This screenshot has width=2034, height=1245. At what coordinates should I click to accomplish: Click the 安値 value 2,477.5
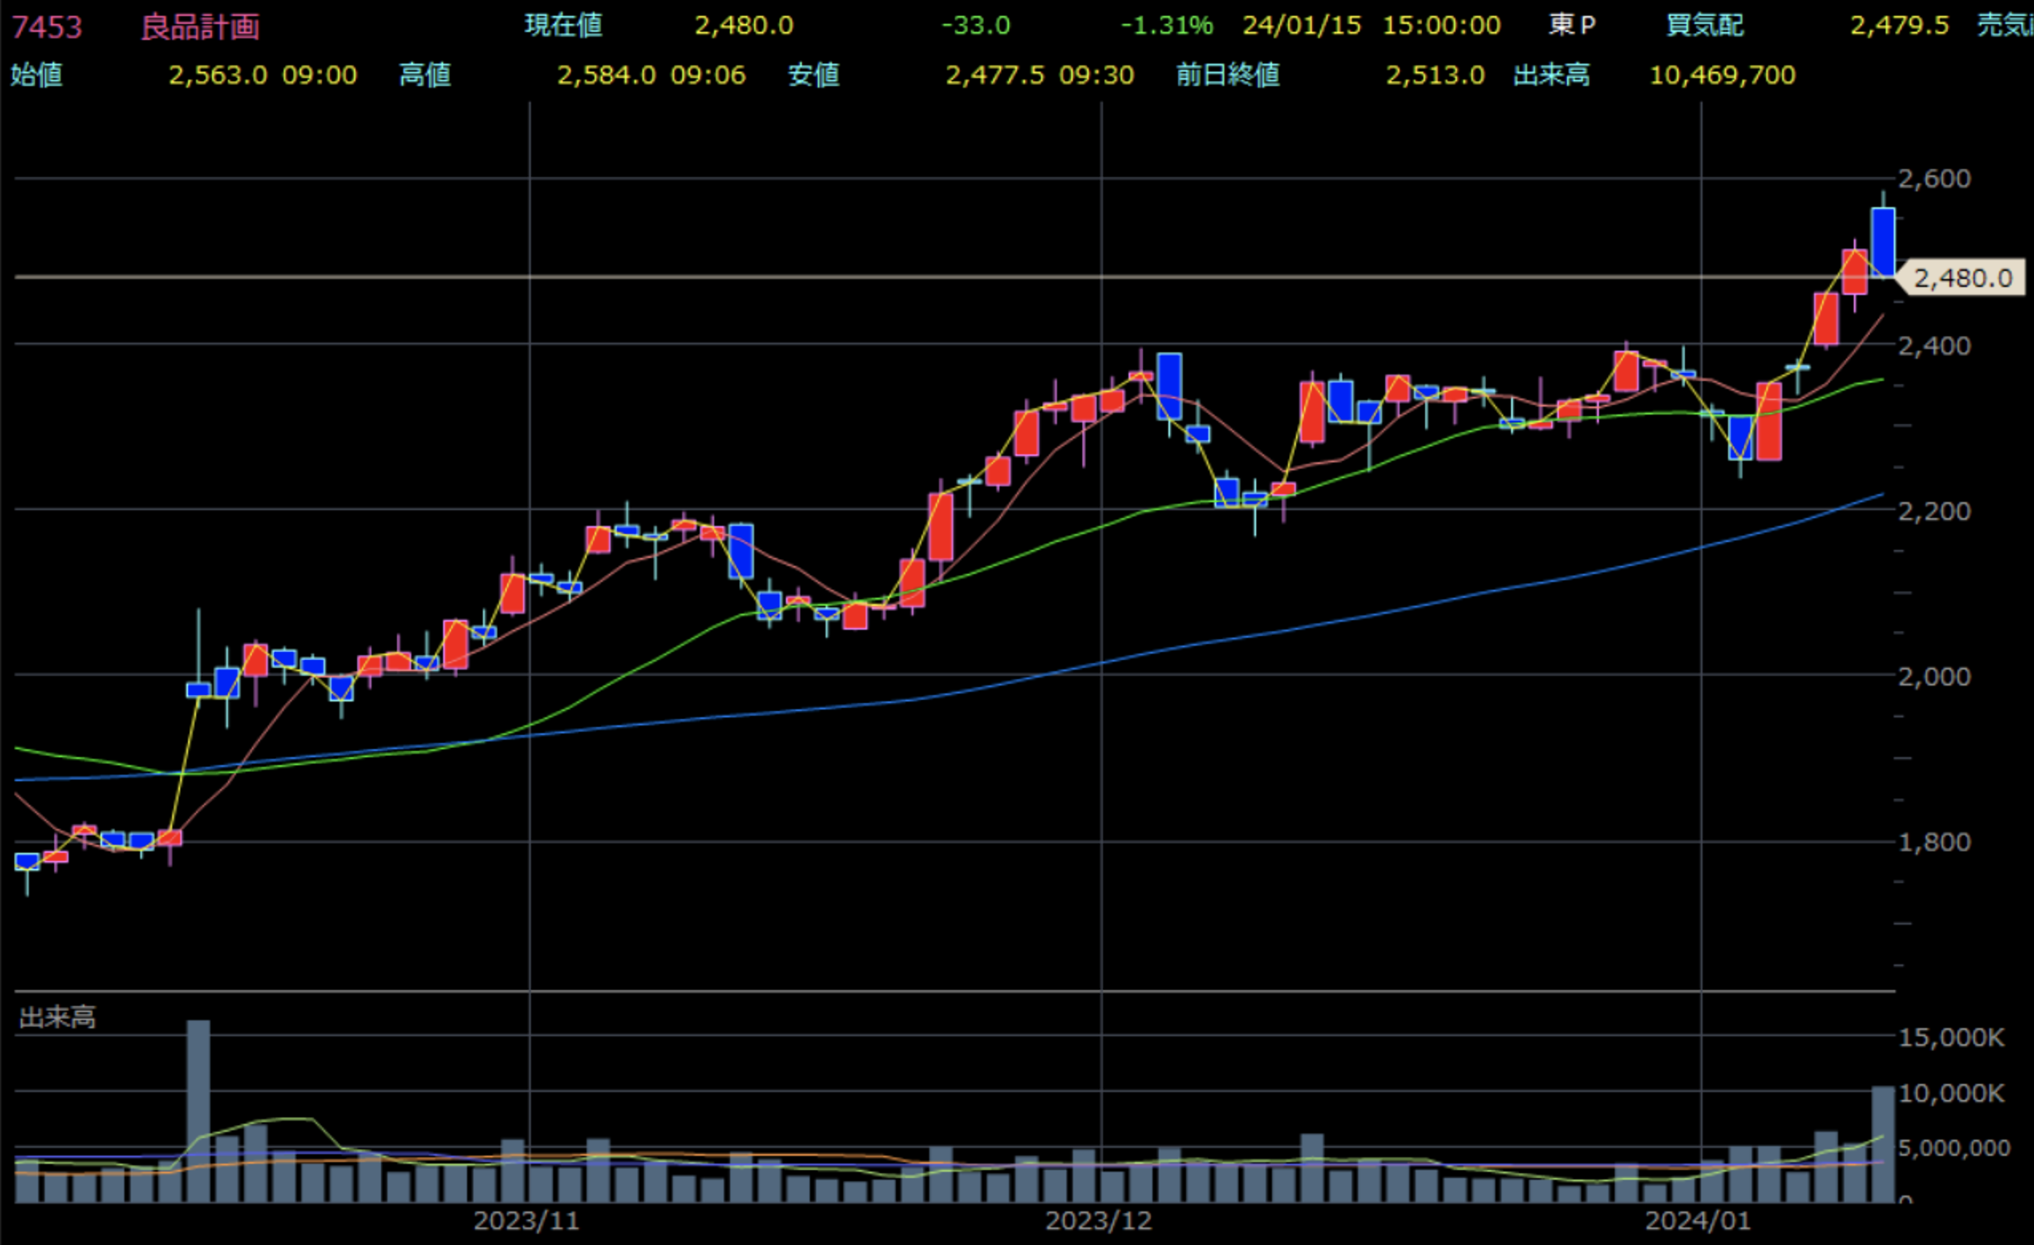pos(994,75)
